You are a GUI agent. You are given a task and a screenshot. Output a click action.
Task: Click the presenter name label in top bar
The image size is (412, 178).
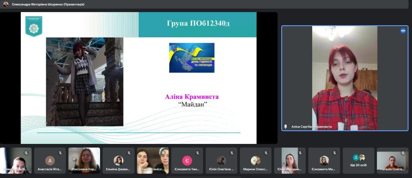pos(48,4)
